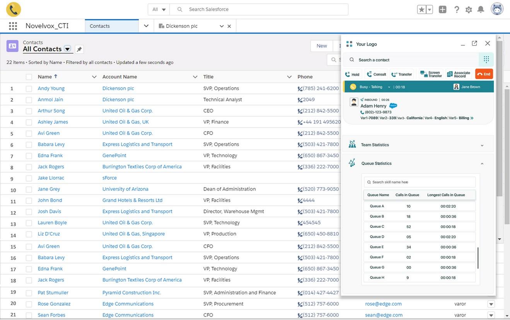Image resolution: width=510 pixels, height=320 pixels.
Task: Create a New contact
Action: [322, 46]
